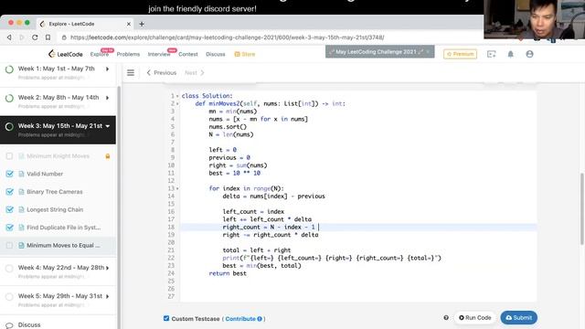Open the playground icon near Premium

tap(492, 54)
